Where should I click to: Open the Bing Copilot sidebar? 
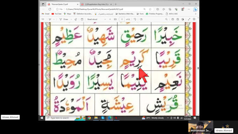[x=195, y=9]
